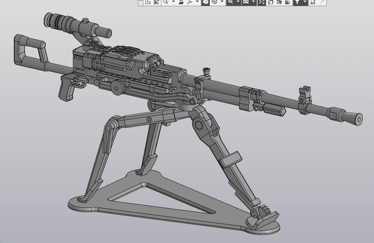Enable shaded solid cube display mode
This screenshot has width=374, height=243.
[x=206, y=2]
